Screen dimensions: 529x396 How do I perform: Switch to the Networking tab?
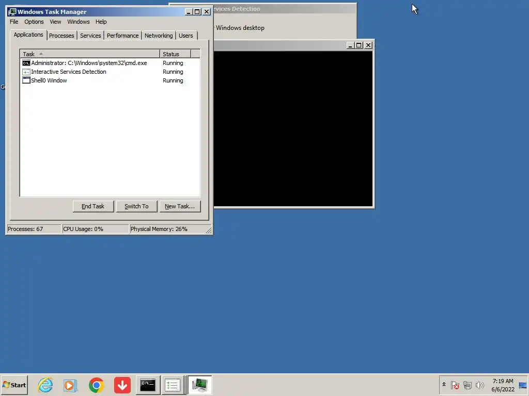click(x=159, y=36)
